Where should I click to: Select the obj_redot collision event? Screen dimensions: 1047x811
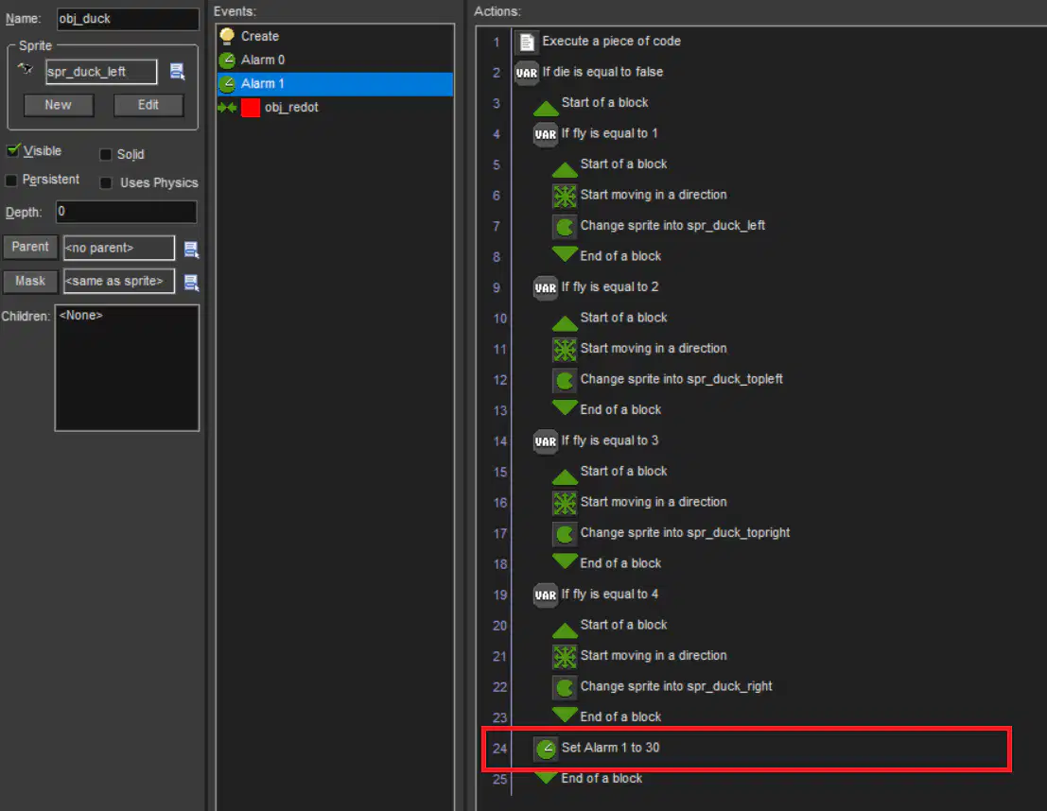[335, 108]
